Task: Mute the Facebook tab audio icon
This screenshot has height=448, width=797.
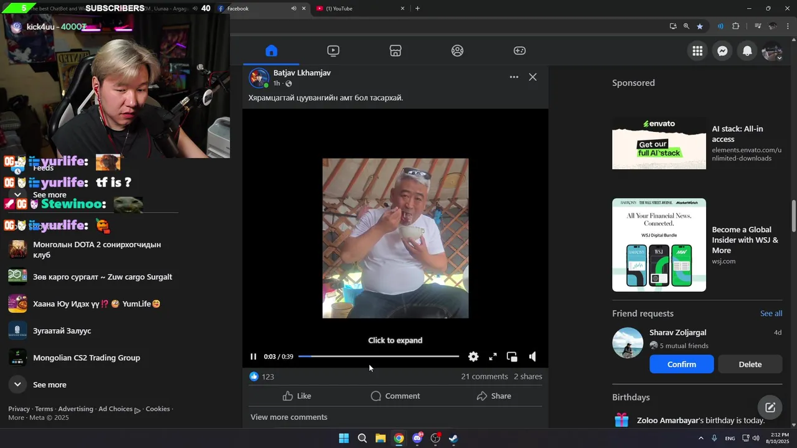Action: coord(293,9)
